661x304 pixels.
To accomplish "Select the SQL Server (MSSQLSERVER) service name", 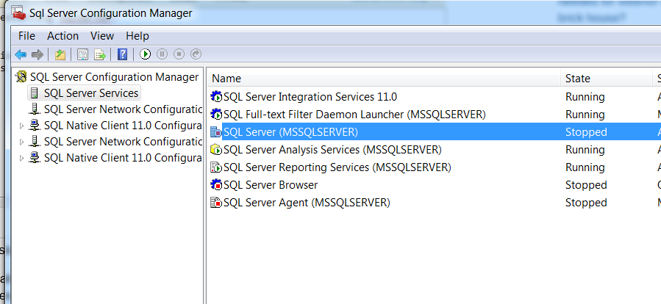I will 290,132.
